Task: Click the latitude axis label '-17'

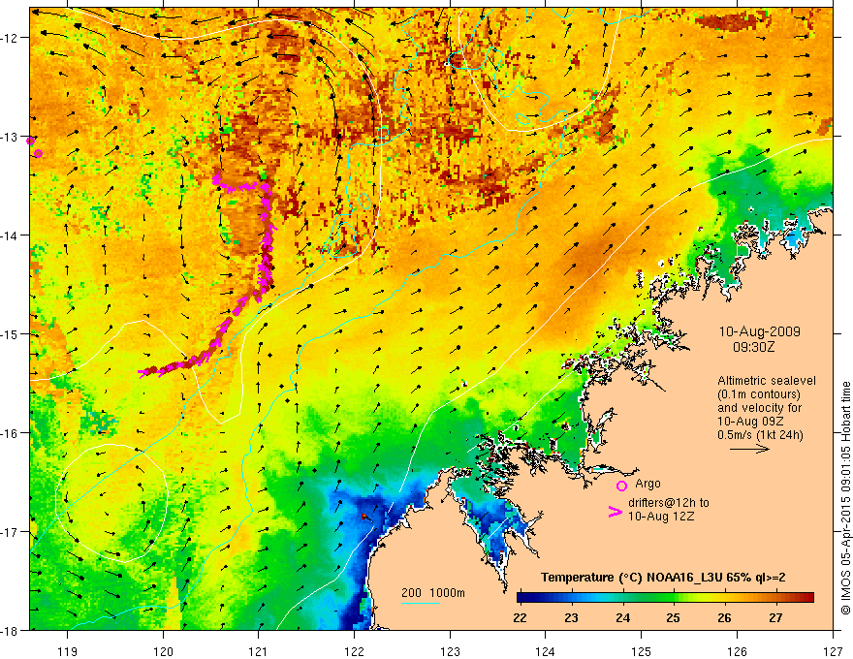Action: coord(10,532)
